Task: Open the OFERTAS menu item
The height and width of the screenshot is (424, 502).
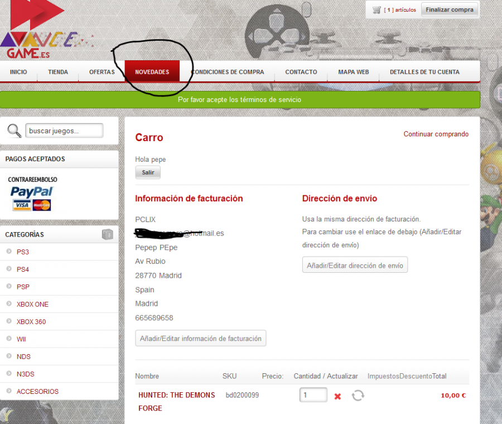Action: click(102, 72)
